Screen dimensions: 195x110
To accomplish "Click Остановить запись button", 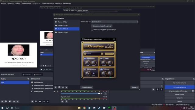I will [179, 87].
